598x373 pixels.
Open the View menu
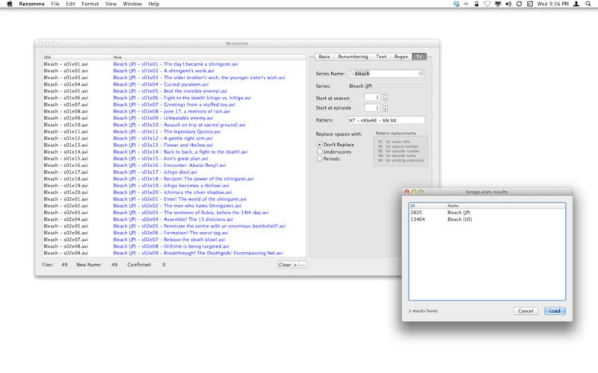click(111, 4)
